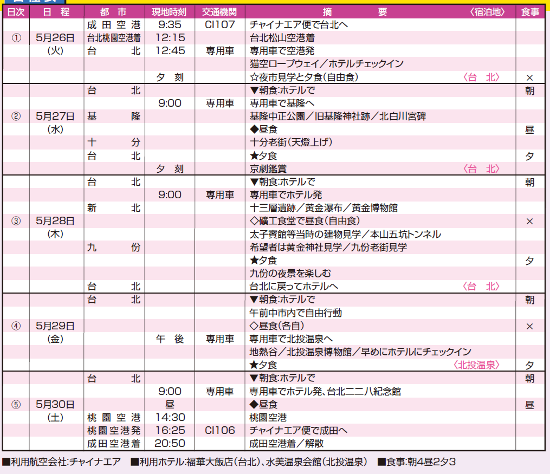Viewport: 550px width, 474px height.
Task: Click the 日次 column header
Action: [16, 12]
